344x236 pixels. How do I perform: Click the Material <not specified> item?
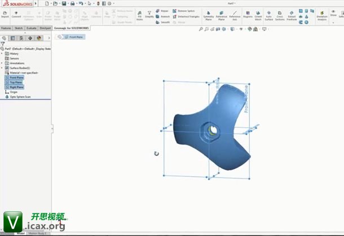tap(21, 73)
